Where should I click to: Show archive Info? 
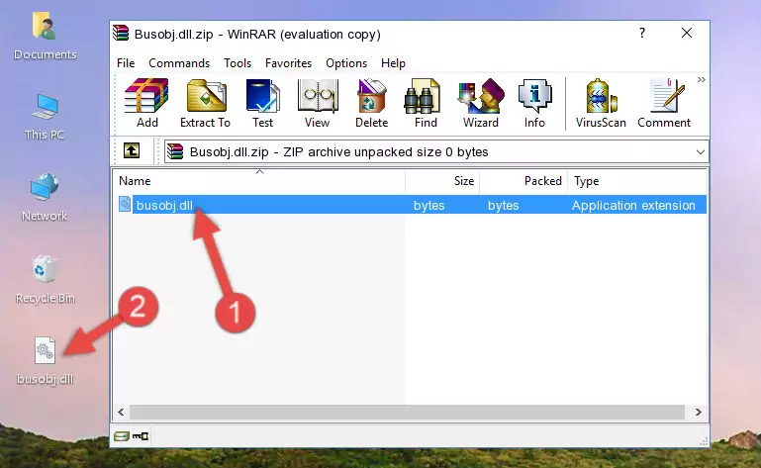point(534,103)
